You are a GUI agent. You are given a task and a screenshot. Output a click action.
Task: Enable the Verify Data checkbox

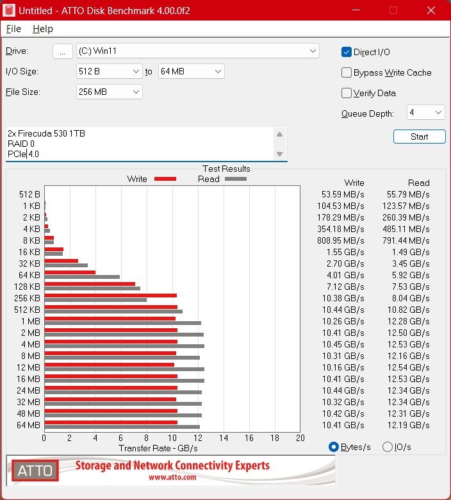(x=347, y=93)
